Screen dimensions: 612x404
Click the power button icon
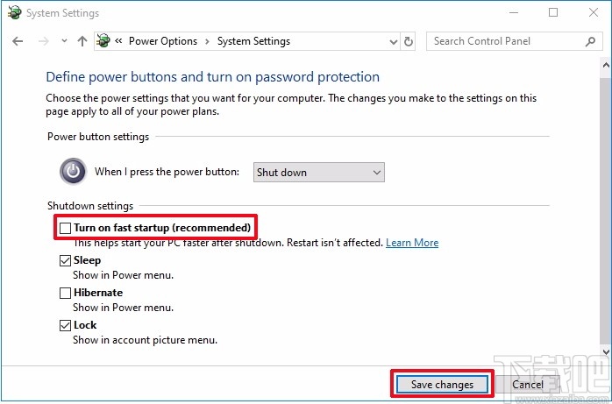73,171
